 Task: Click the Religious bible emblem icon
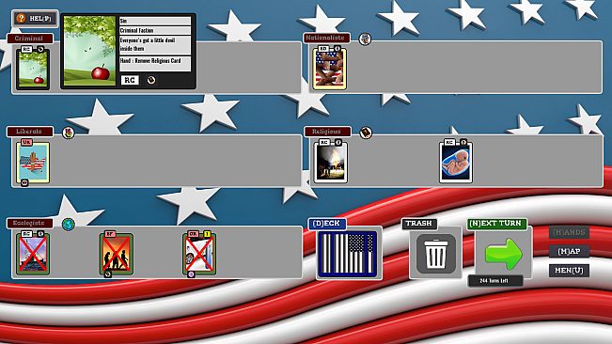tap(366, 133)
